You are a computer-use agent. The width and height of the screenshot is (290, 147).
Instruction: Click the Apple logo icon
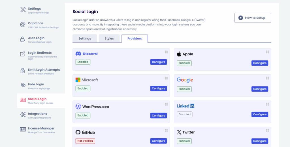[x=179, y=54]
